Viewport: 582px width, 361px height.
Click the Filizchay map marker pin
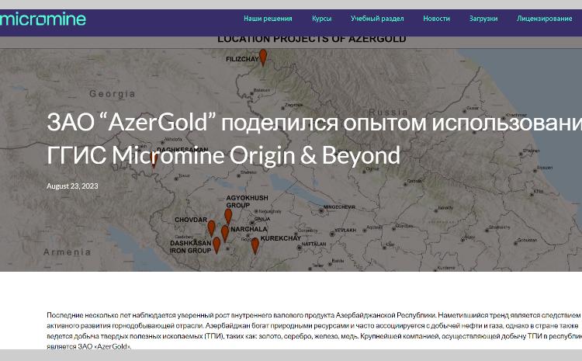(x=263, y=56)
